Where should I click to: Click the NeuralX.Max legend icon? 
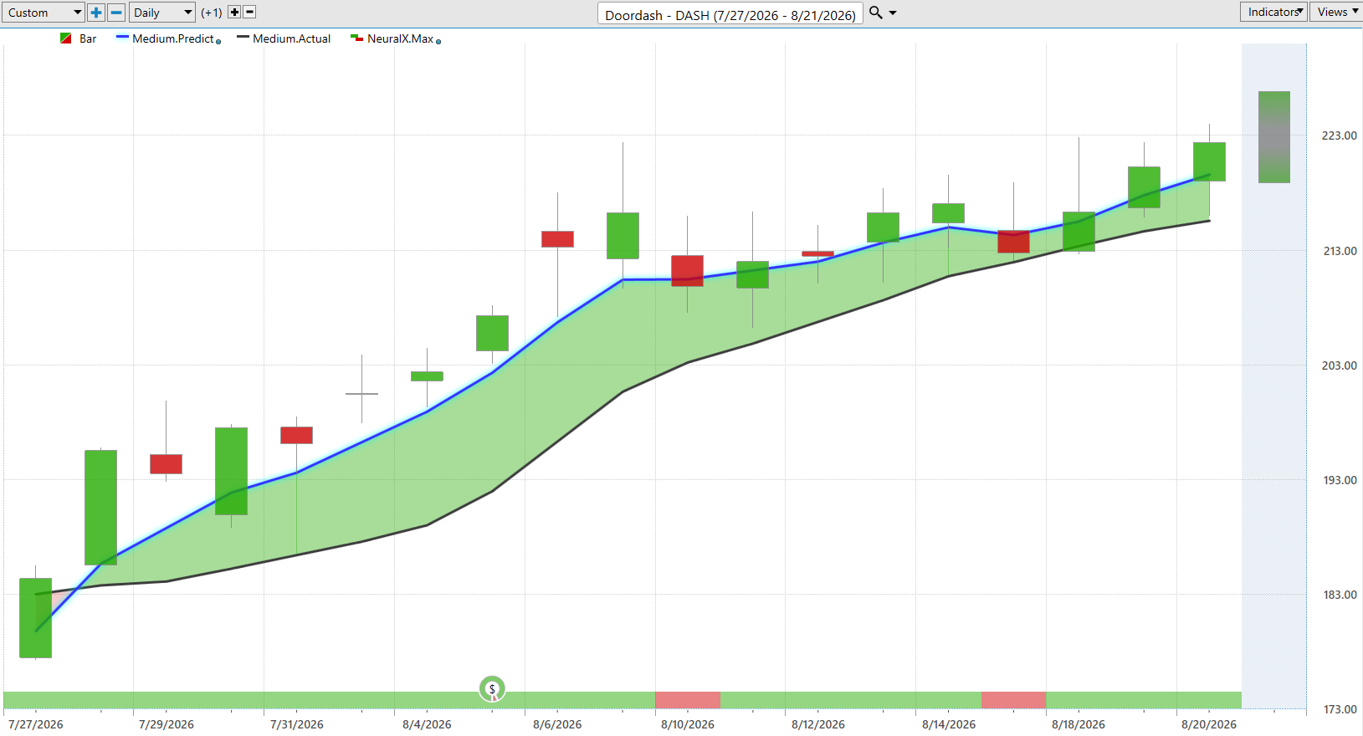click(356, 38)
